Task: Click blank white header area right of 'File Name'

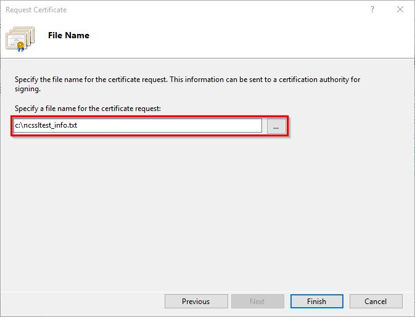Action: tap(247, 36)
